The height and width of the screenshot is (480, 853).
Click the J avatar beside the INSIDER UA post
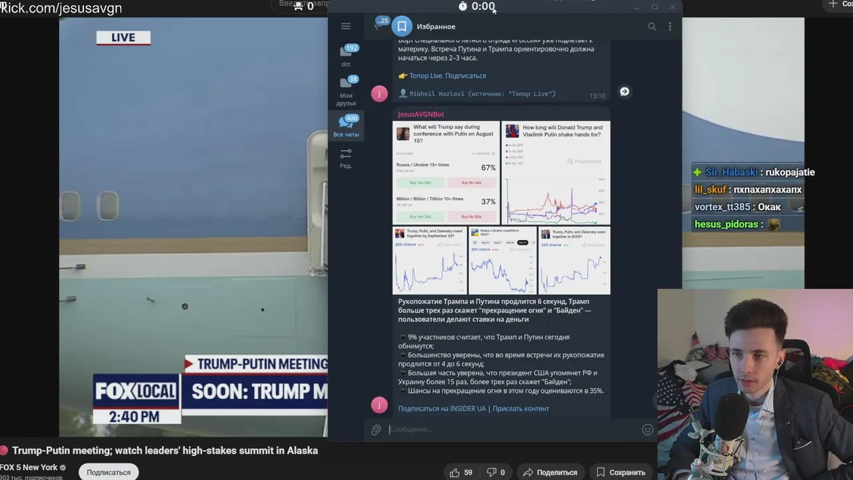pyautogui.click(x=379, y=405)
